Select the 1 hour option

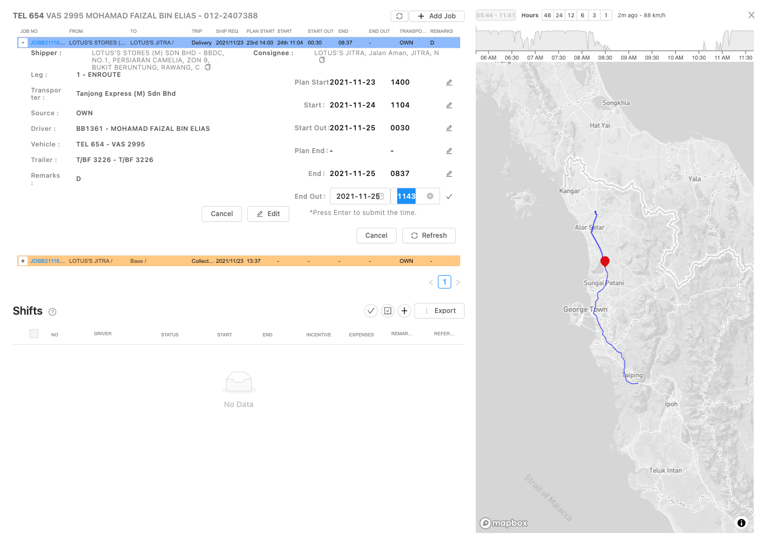[x=606, y=16]
